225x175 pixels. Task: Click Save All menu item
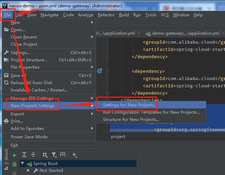pos(49,76)
